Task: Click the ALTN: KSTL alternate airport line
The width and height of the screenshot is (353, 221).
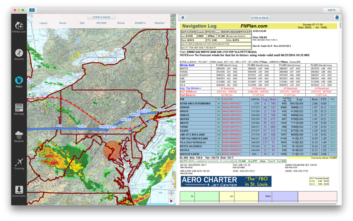Action: (x=233, y=161)
